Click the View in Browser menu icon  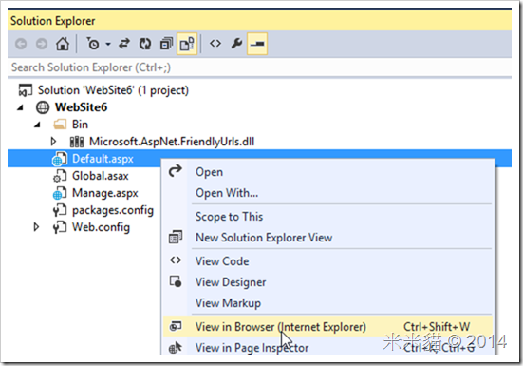click(176, 326)
